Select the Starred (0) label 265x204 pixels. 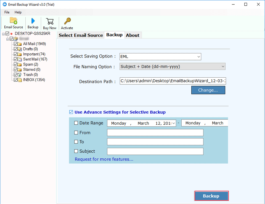tap(31, 69)
